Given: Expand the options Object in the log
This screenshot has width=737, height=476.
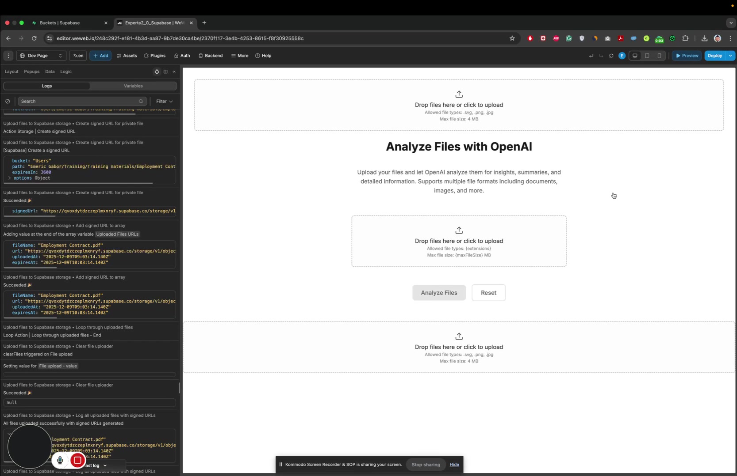Looking at the screenshot, I should (x=10, y=178).
